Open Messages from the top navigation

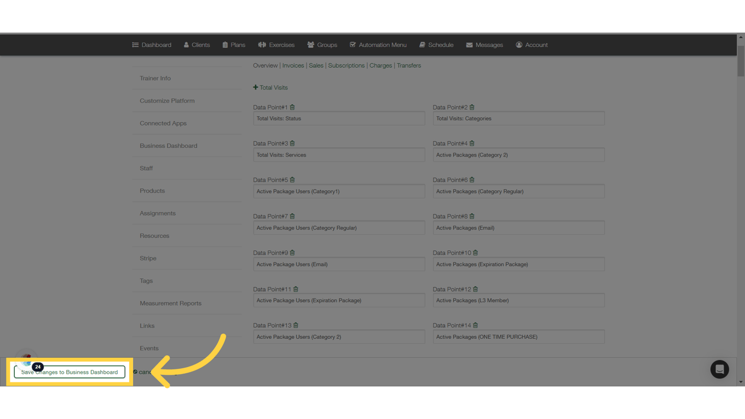pyautogui.click(x=484, y=45)
